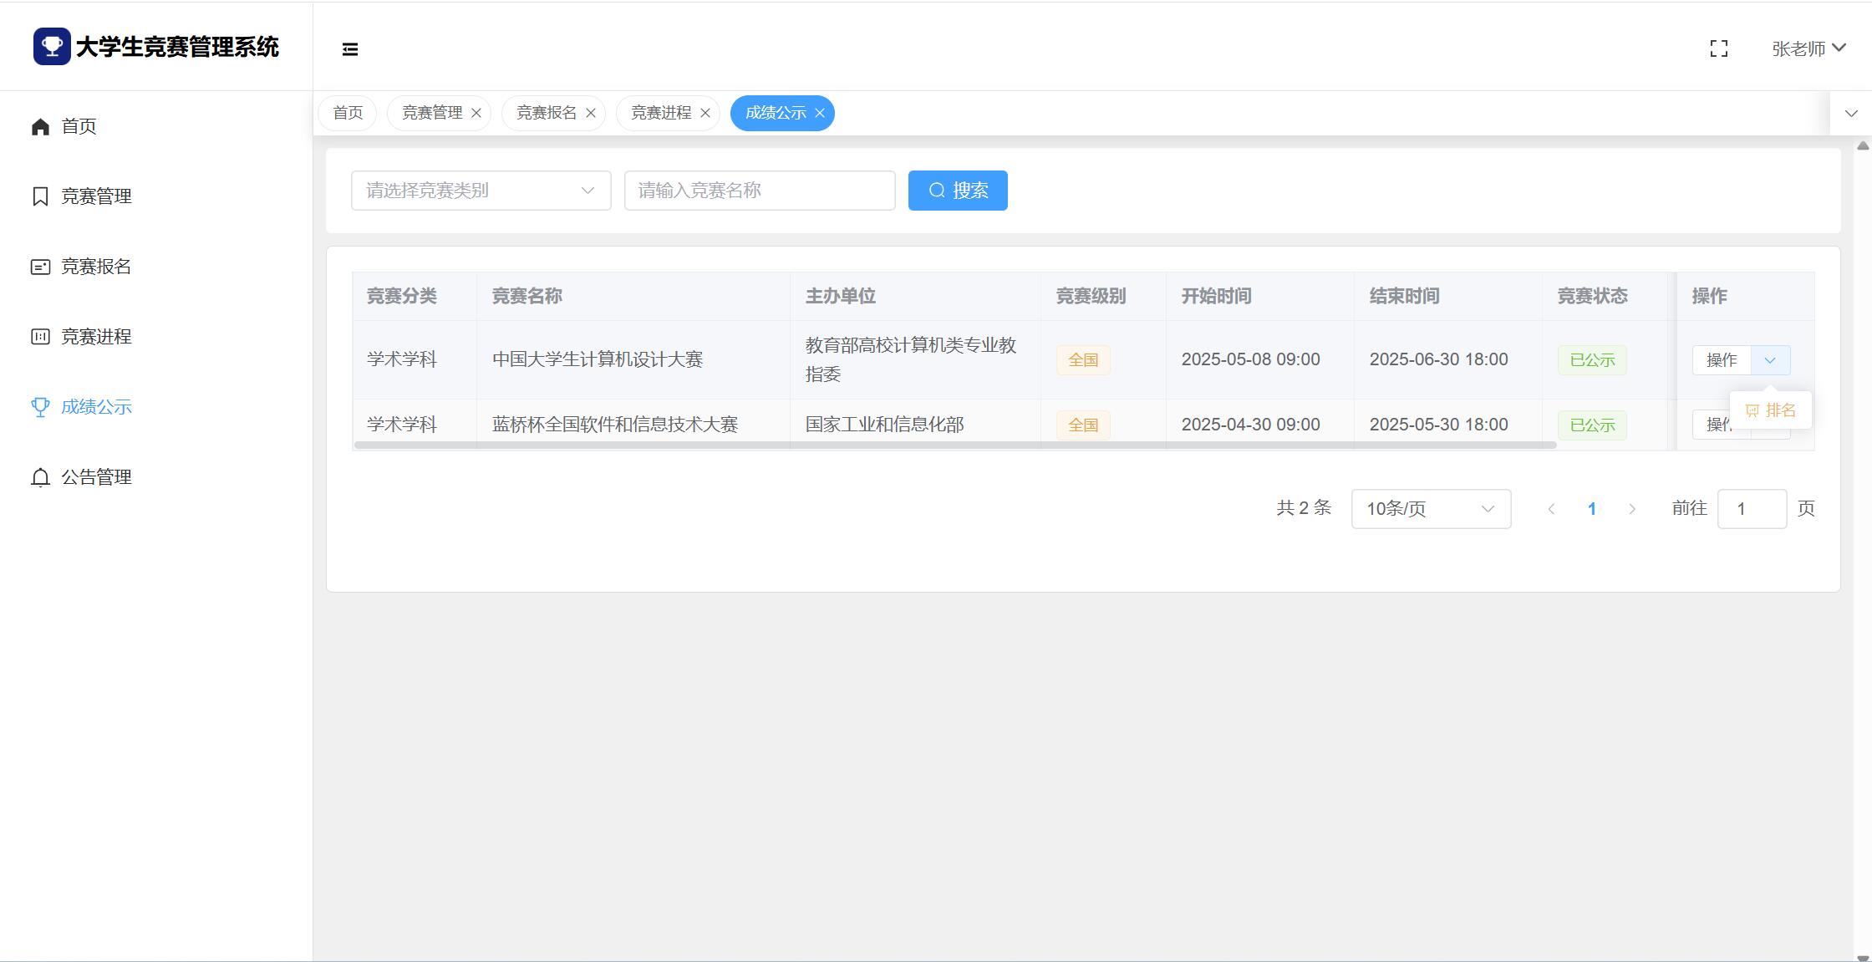Open the 10条/页 page size dropdown
The width and height of the screenshot is (1872, 962).
[x=1430, y=509]
